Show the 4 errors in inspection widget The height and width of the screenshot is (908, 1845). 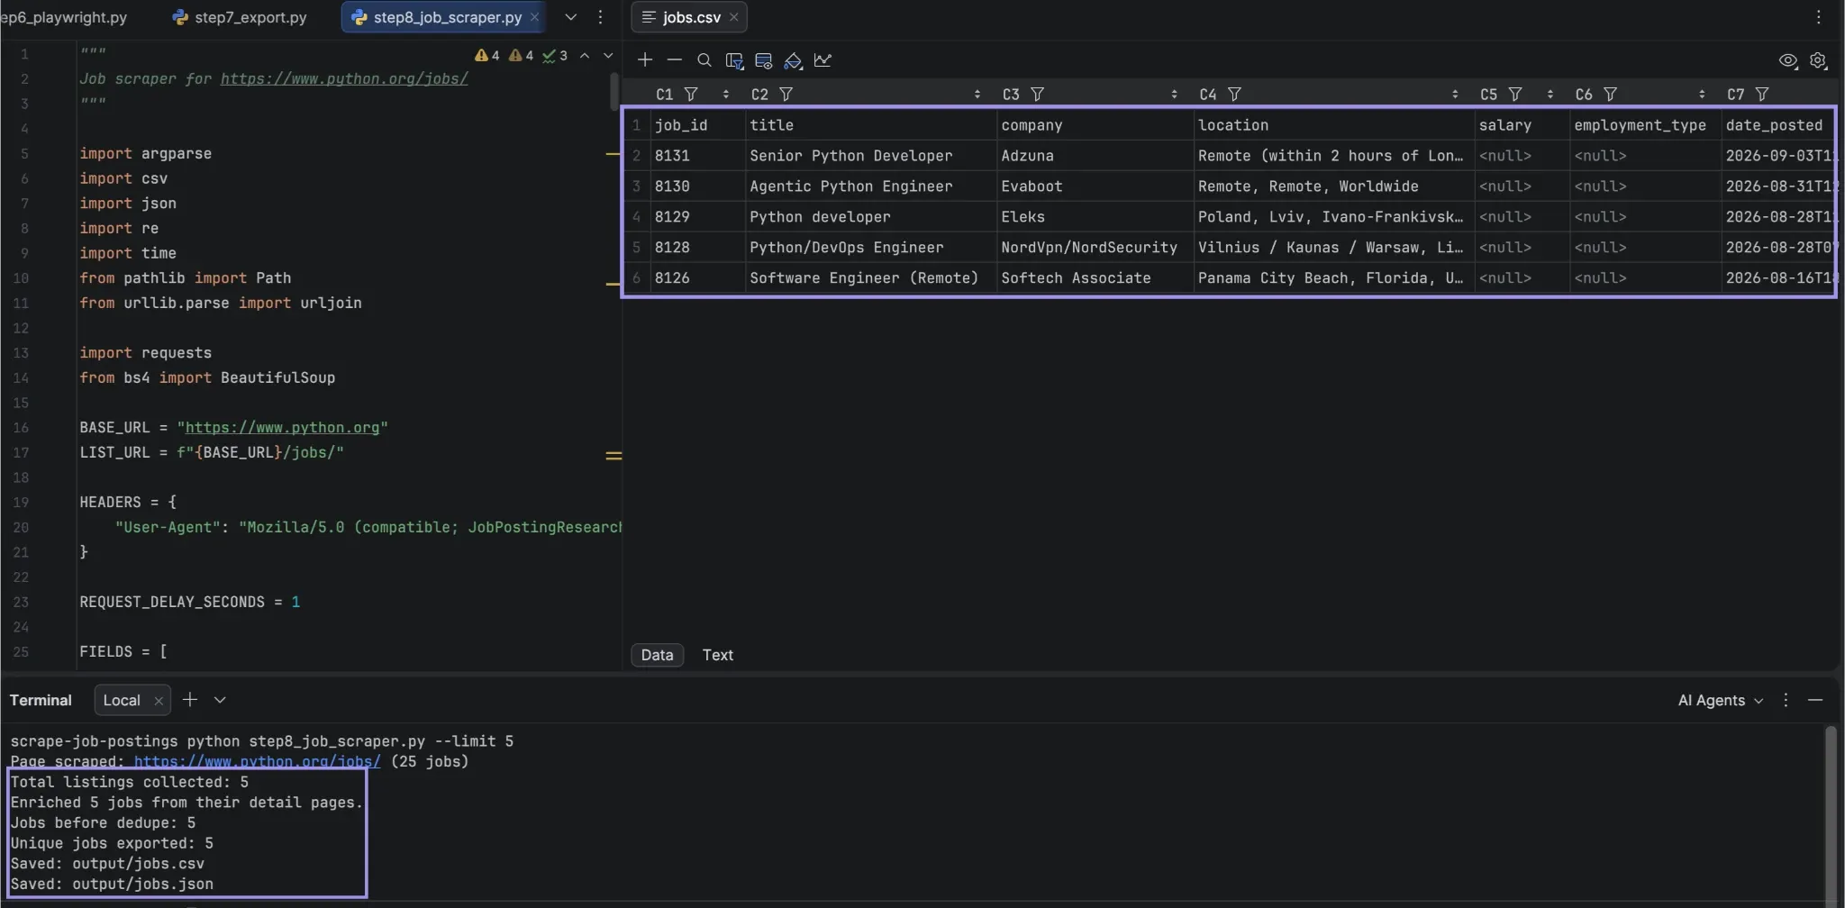tap(487, 56)
